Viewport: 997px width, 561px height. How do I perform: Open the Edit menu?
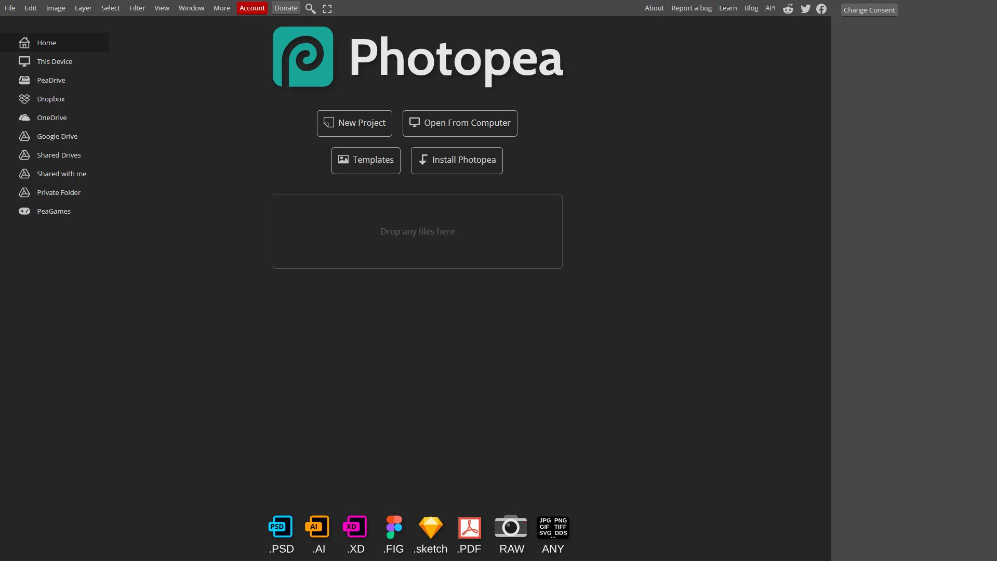31,8
